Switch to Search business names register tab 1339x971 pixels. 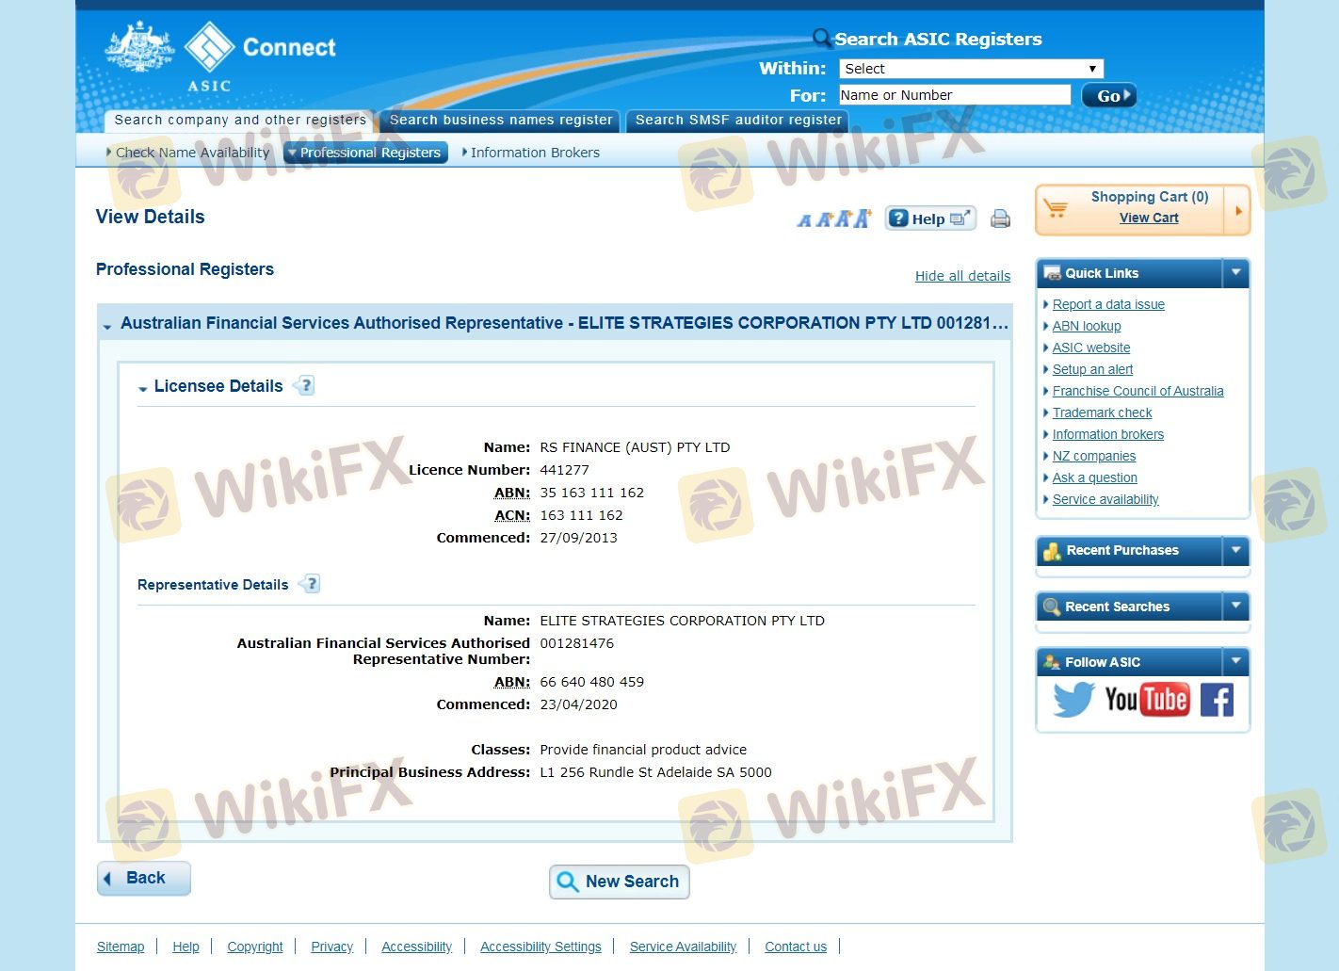click(500, 121)
